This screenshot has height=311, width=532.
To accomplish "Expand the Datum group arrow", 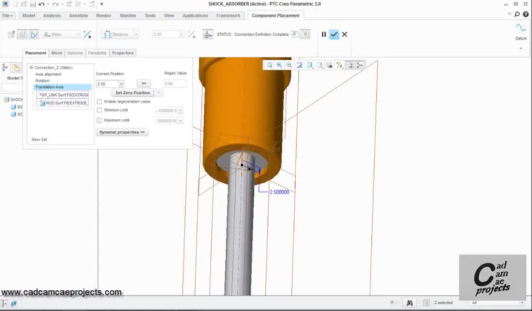I will tap(521, 49).
